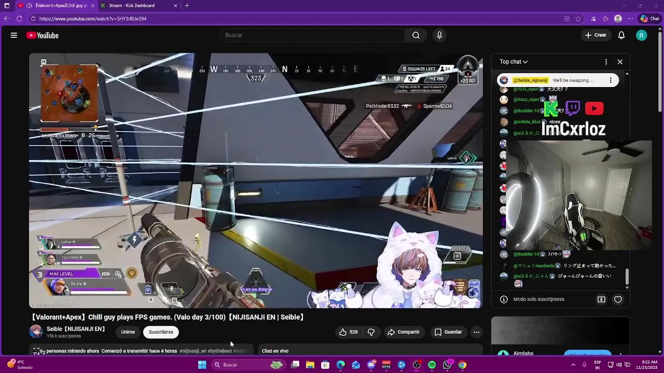
Task: Open File Explorer from taskbar
Action: (310, 365)
